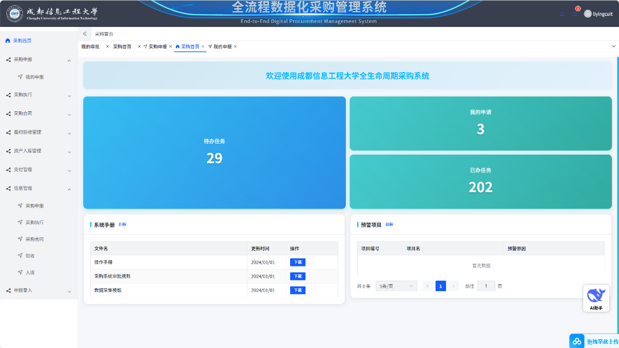Open the tab list dropdown chevron at far right
This screenshot has width=619, height=348.
tap(614, 46)
